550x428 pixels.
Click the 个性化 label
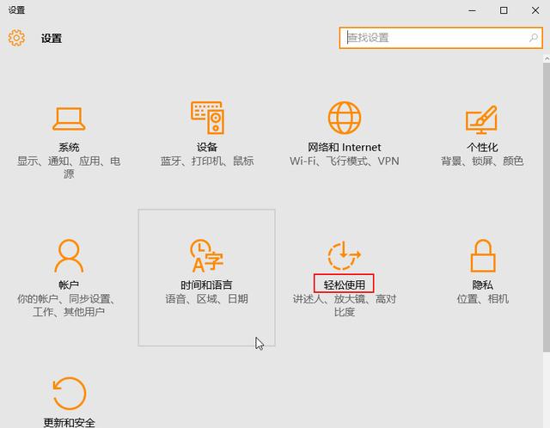point(482,147)
